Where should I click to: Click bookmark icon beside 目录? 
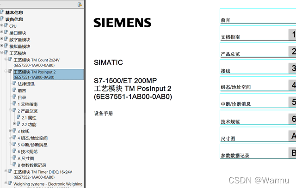point(14,97)
